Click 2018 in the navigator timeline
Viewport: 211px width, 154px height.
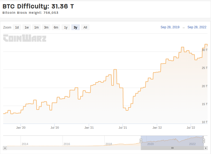pyautogui.click(x=109, y=144)
